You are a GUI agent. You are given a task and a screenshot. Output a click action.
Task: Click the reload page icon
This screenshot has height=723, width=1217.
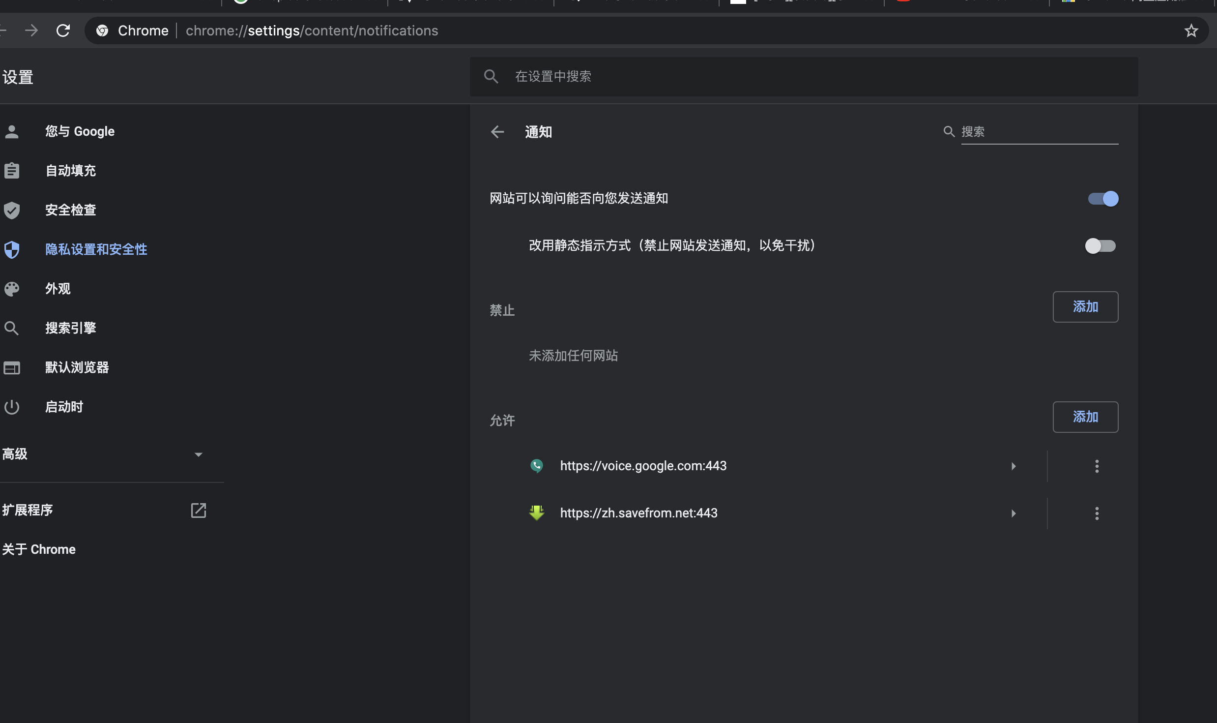click(63, 31)
